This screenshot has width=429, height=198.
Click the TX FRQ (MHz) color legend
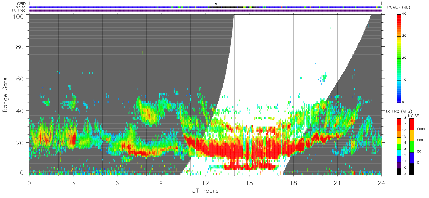[399, 147]
